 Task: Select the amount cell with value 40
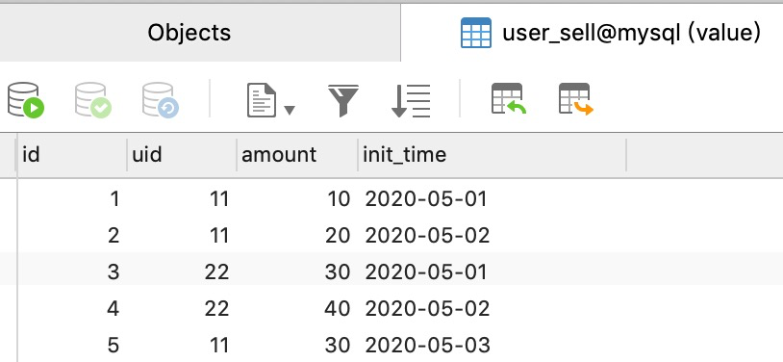point(297,308)
